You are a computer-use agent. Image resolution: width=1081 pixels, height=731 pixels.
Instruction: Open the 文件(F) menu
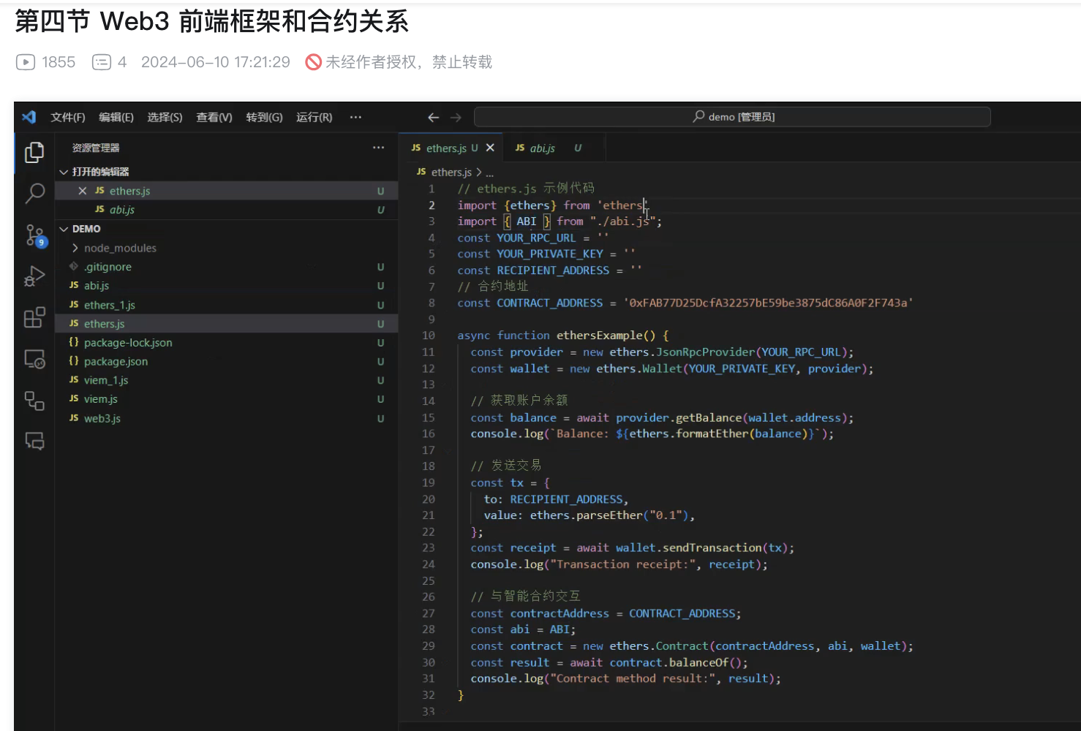coord(67,117)
